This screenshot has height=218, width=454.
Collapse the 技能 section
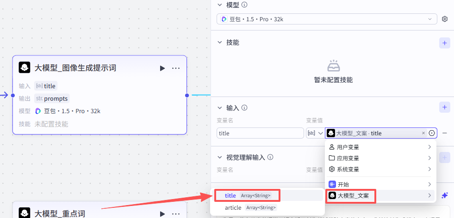[220, 42]
